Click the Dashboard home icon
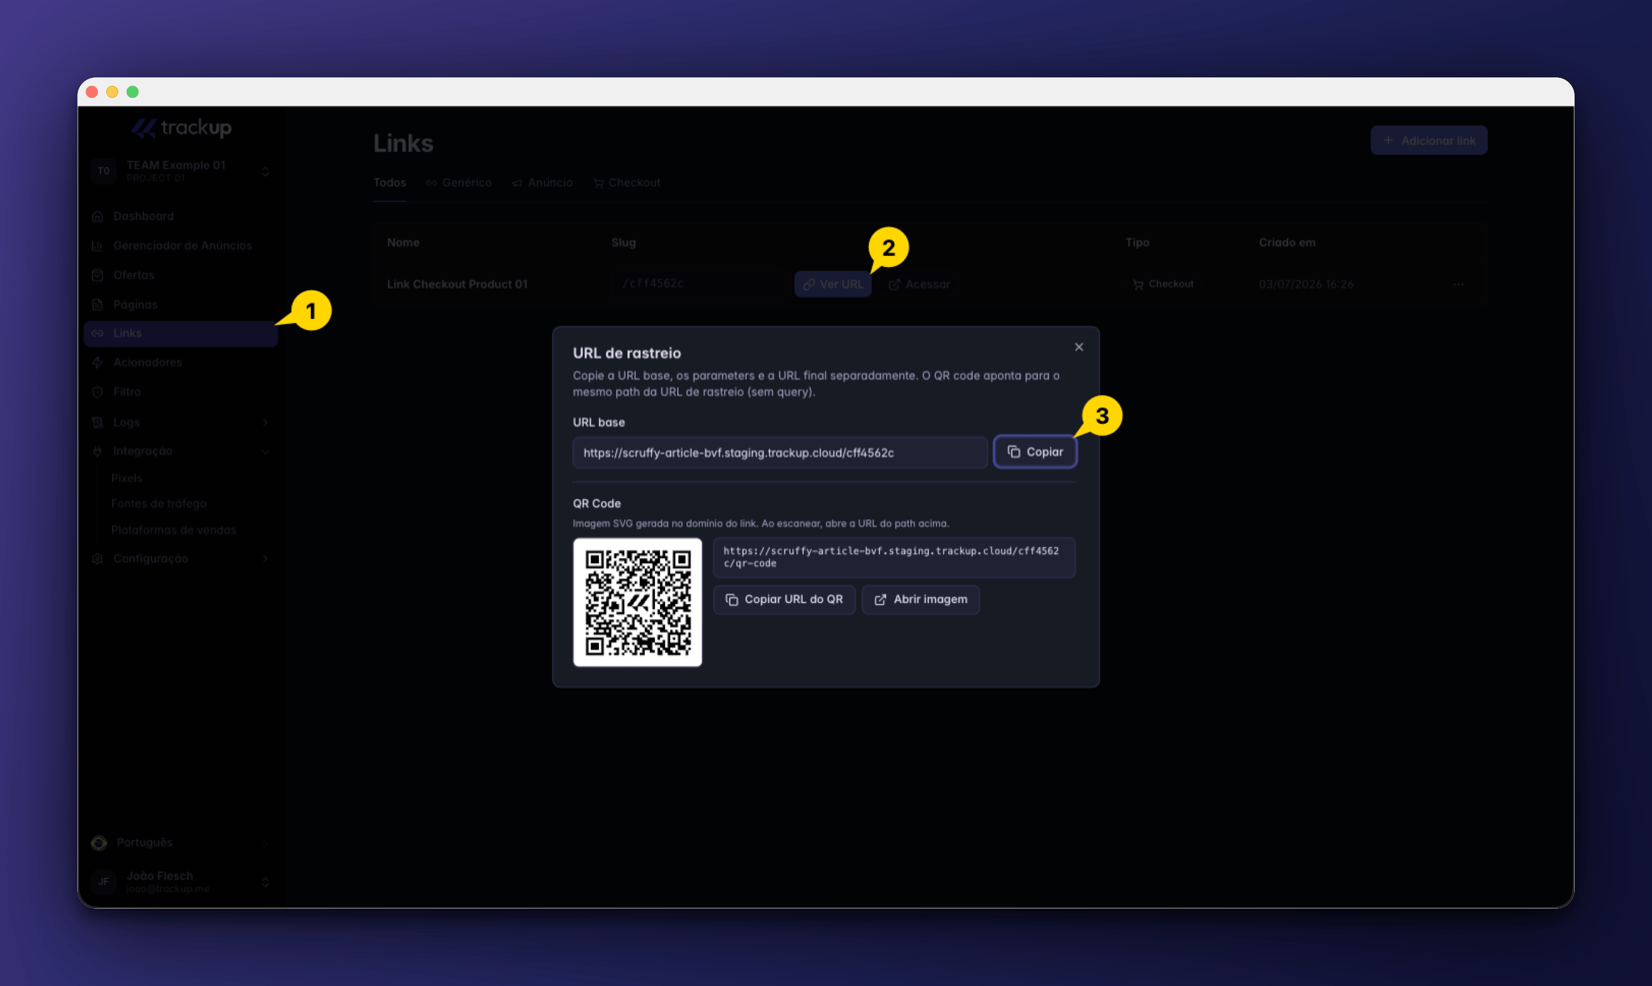Image resolution: width=1652 pixels, height=986 pixels. tap(98, 216)
